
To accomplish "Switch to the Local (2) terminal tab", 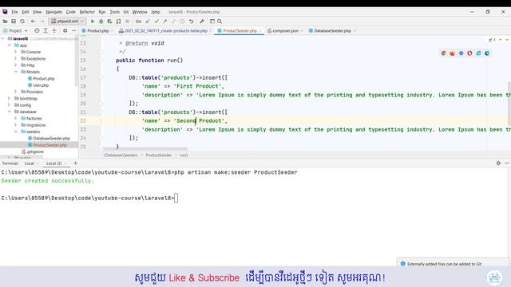I will click(54, 163).
